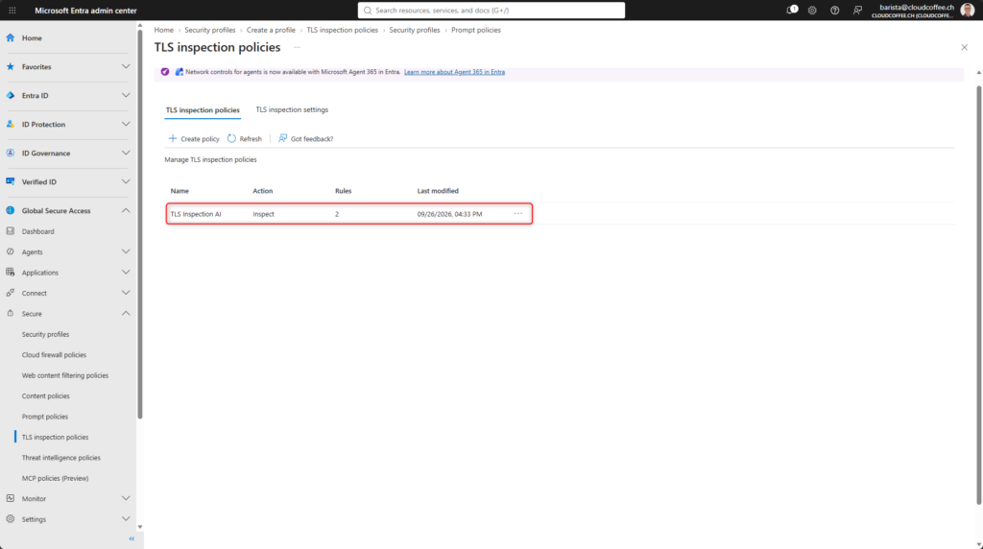Click the Monitor icon in sidebar
The image size is (983, 549).
10,499
